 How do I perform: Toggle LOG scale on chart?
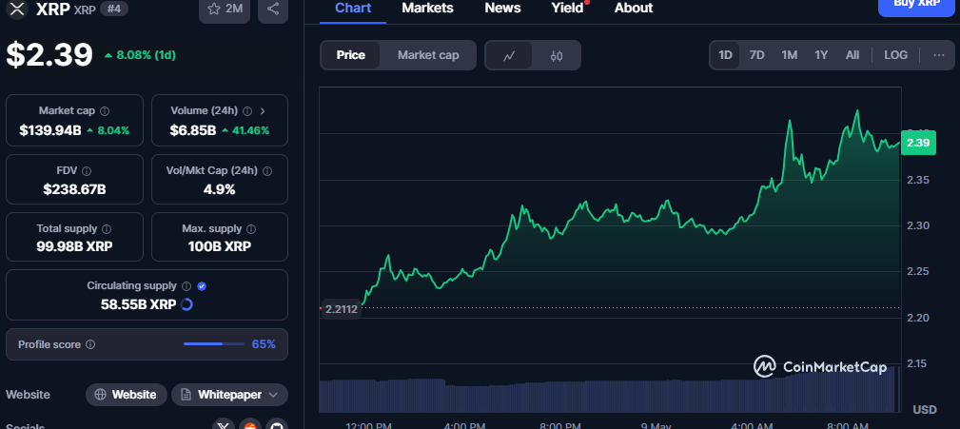tap(895, 55)
